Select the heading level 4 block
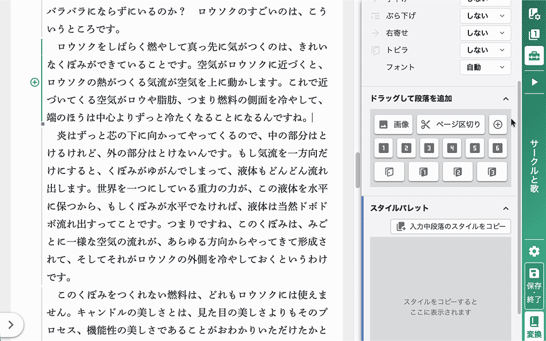 click(x=452, y=148)
